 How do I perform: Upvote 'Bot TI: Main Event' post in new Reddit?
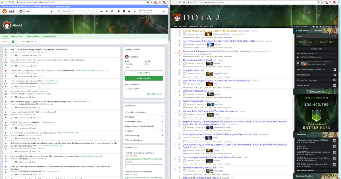(6, 50)
